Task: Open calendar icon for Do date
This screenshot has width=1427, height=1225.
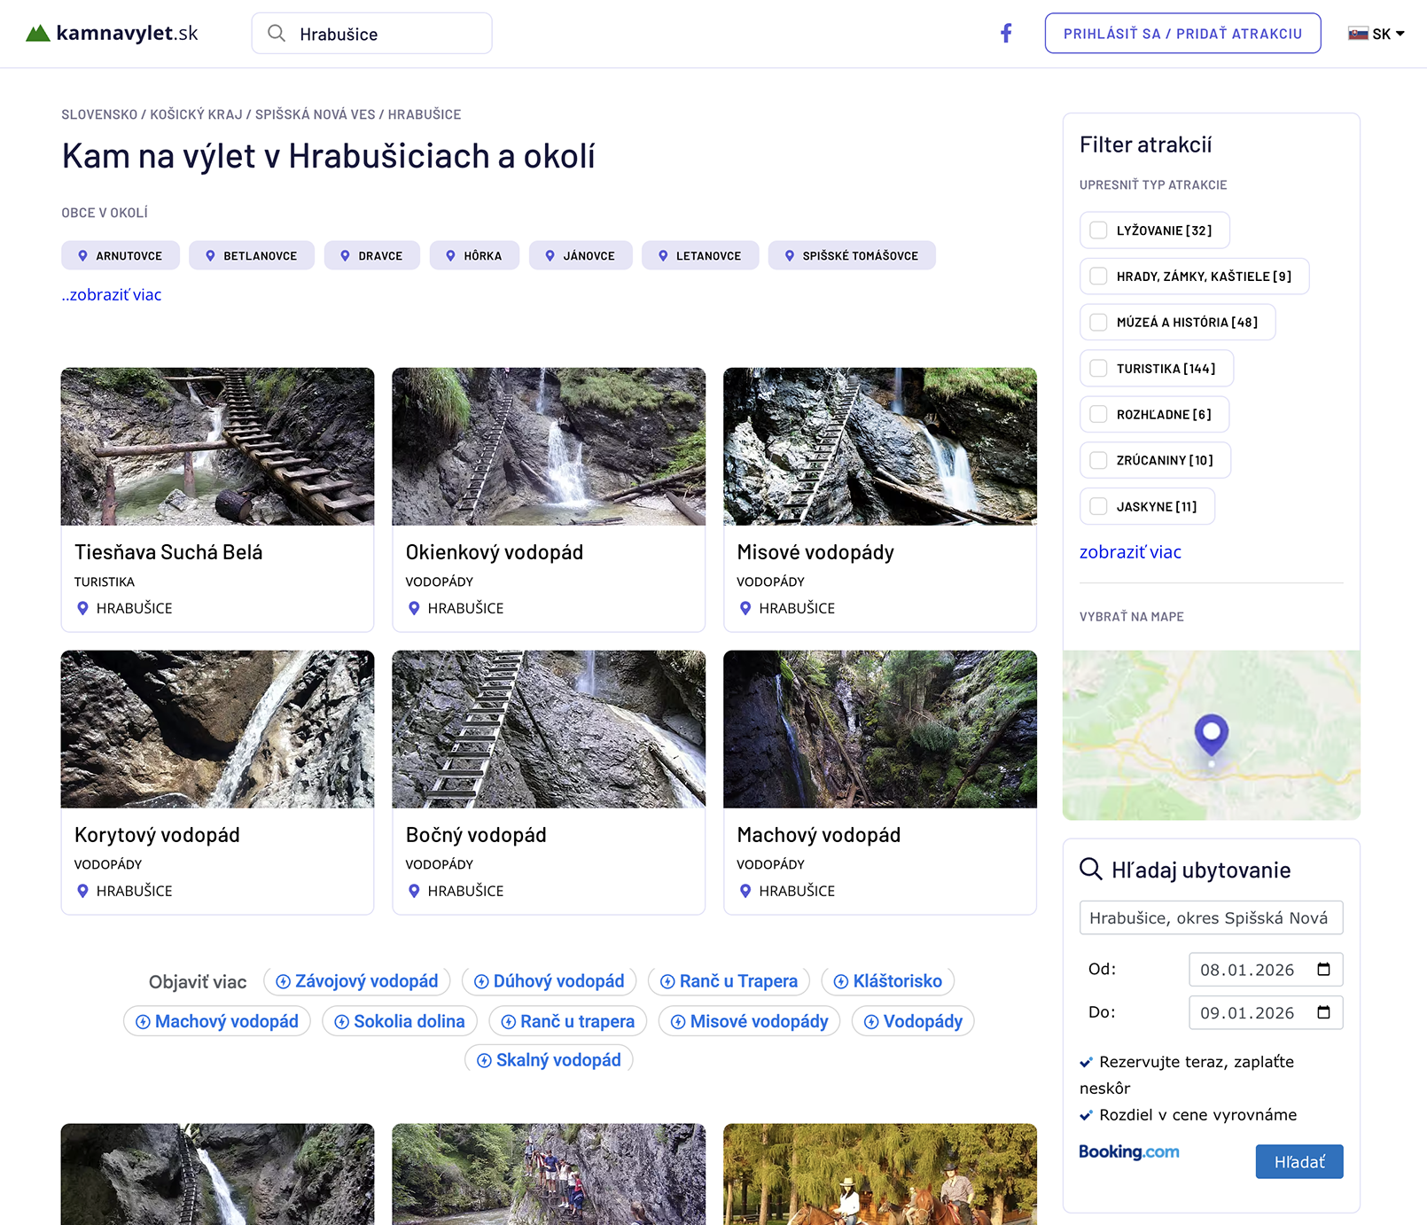Action: 1323,1012
